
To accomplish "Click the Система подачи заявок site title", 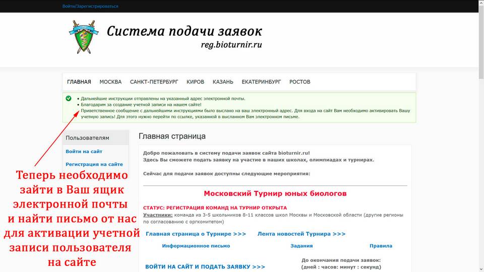I will 184,31.
